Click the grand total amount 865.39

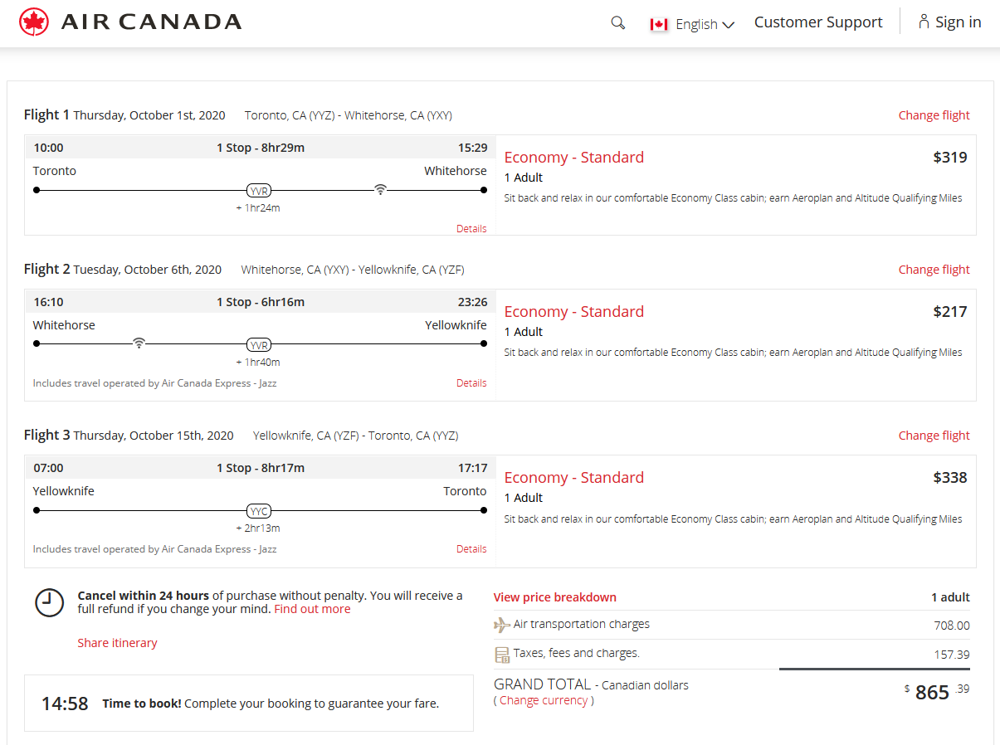(937, 692)
